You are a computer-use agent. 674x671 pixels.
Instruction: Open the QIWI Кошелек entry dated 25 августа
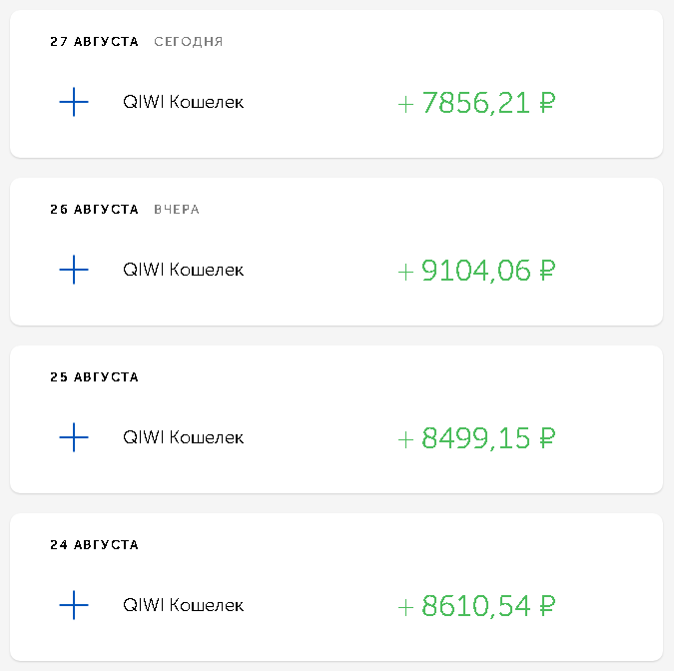coord(183,437)
